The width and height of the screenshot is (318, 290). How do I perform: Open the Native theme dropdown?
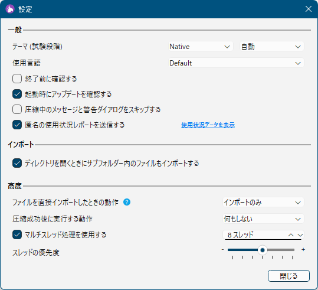click(201, 47)
